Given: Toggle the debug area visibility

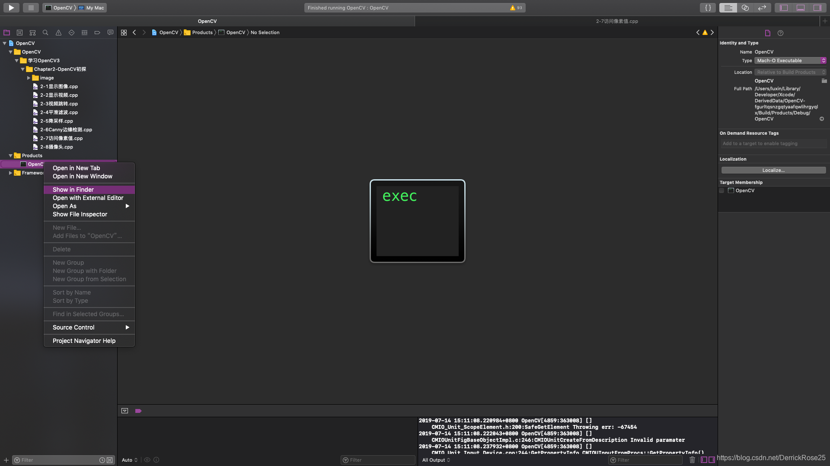Looking at the screenshot, I should click(801, 8).
